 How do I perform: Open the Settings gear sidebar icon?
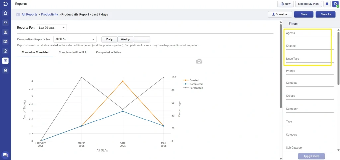point(5,70)
